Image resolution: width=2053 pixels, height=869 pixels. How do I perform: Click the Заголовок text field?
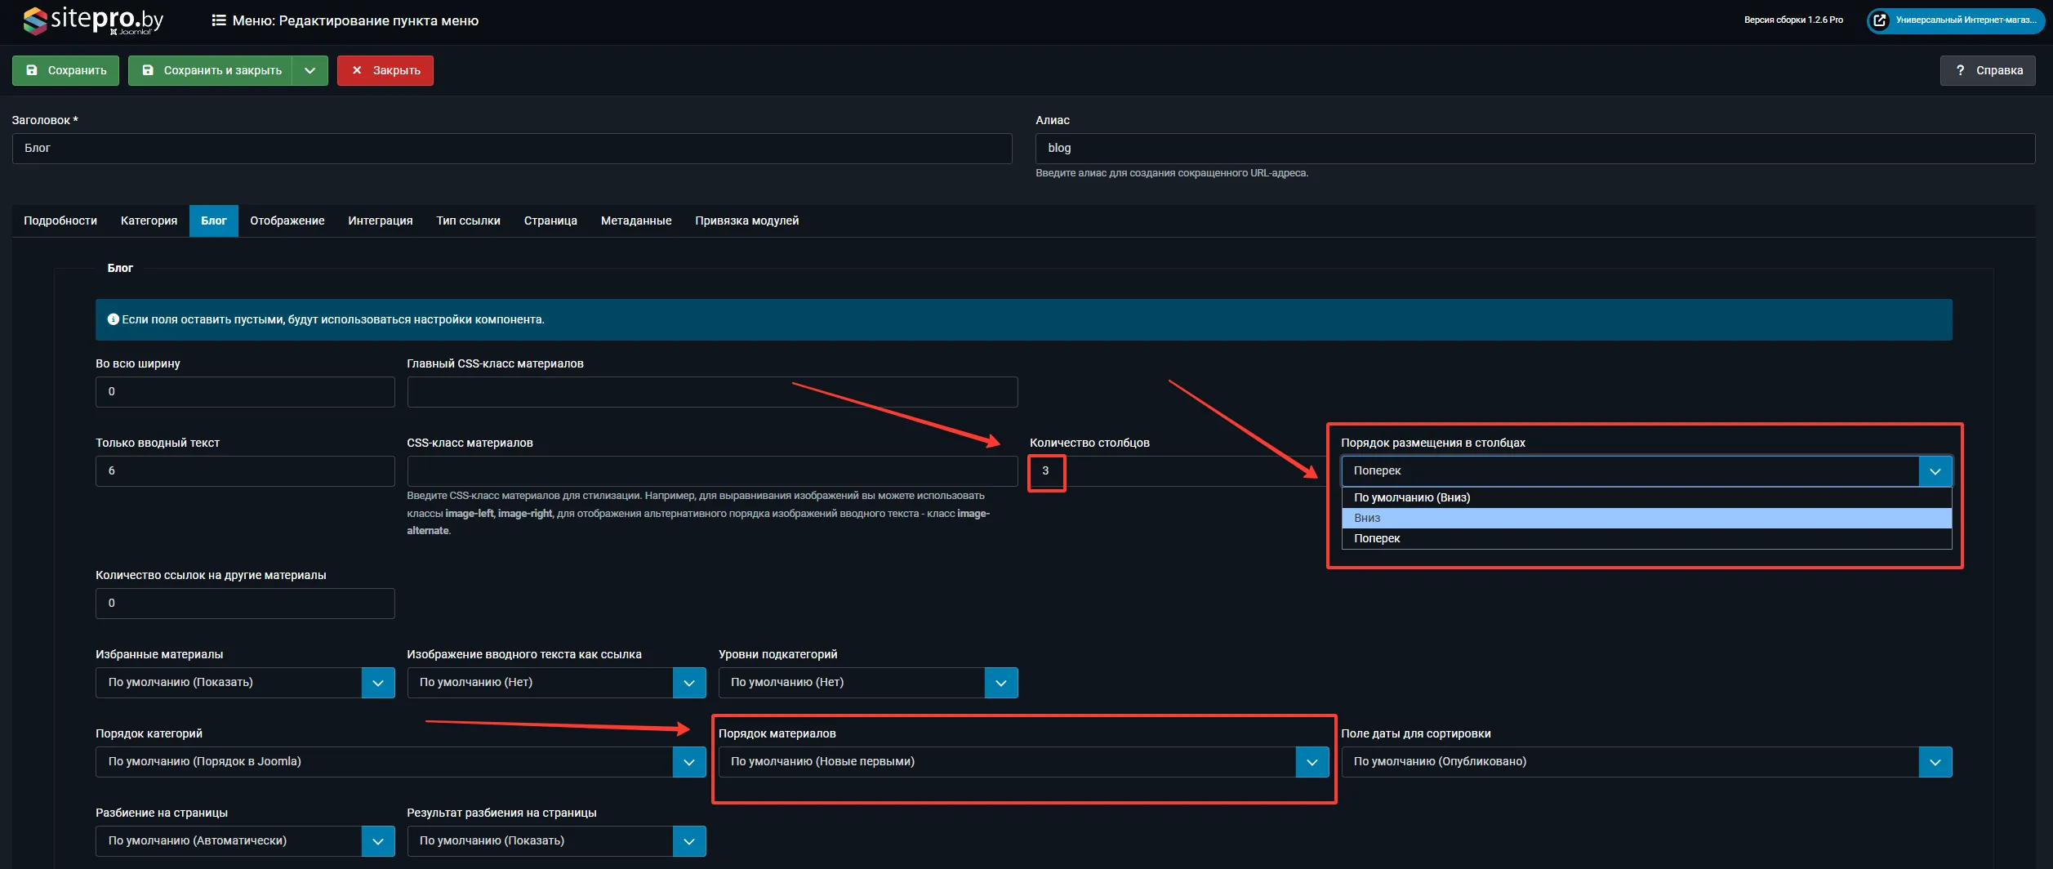(x=511, y=149)
